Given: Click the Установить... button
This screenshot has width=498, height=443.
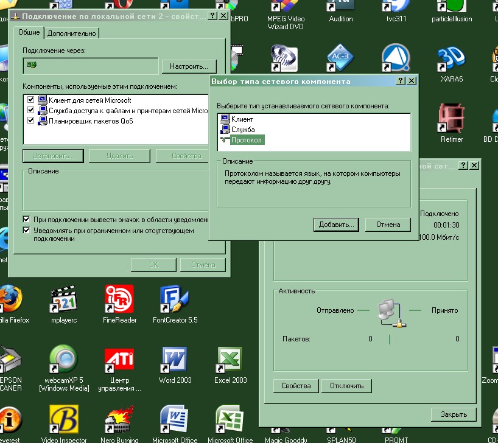Looking at the screenshot, I should [53, 156].
